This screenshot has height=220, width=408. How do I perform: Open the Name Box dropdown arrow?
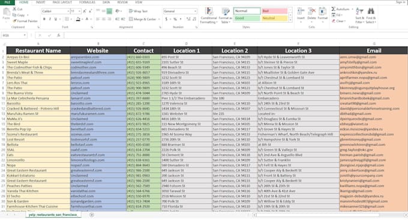pos(25,35)
